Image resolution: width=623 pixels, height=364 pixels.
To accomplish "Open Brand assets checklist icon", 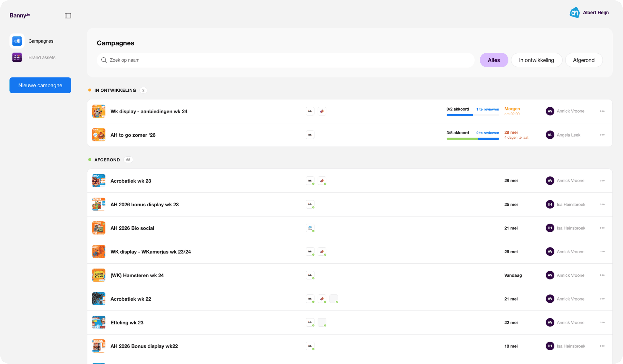I will pos(17,57).
